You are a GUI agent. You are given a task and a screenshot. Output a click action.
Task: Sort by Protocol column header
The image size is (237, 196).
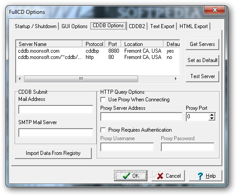(94, 44)
